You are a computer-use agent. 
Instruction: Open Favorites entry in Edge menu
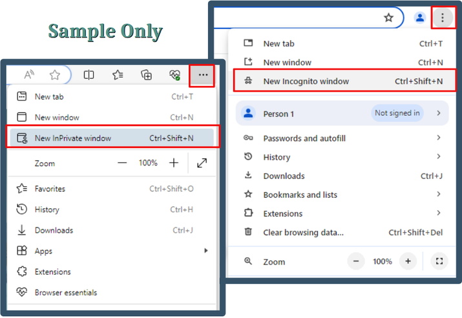(x=112, y=189)
